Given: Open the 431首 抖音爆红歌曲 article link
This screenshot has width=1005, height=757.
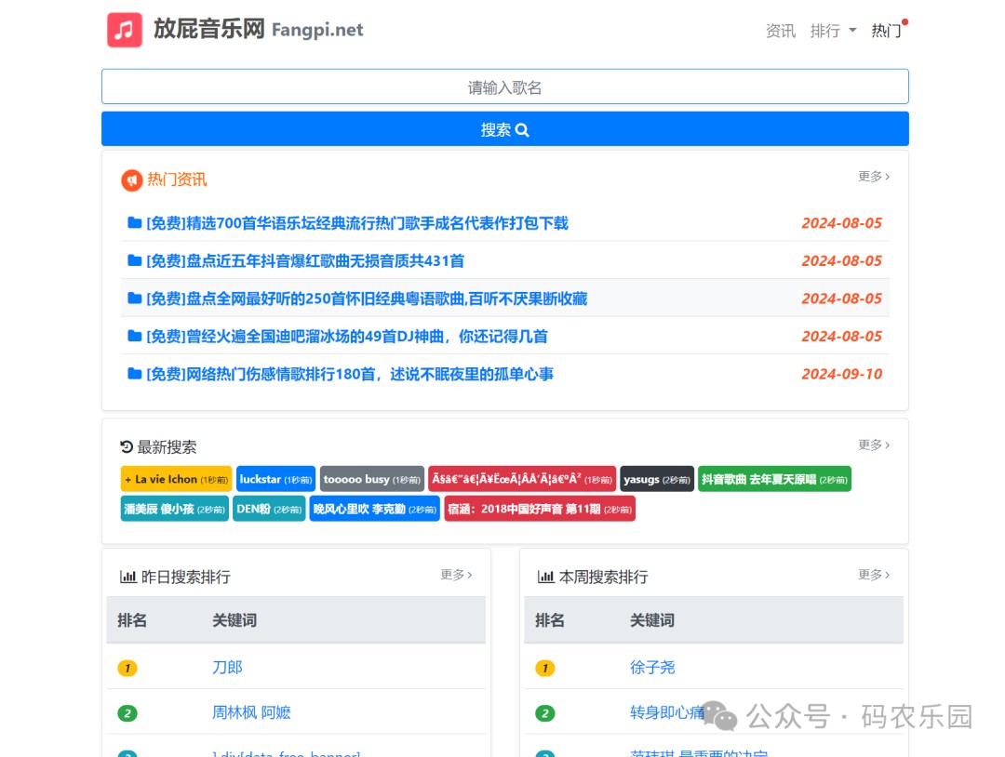Looking at the screenshot, I should (305, 260).
